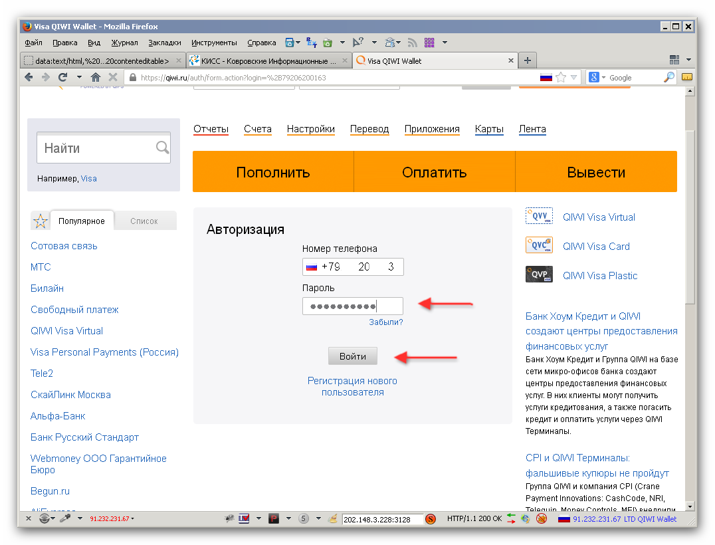Click the green camera screenshot icon in the toolbar
The image size is (715, 545).
(328, 43)
